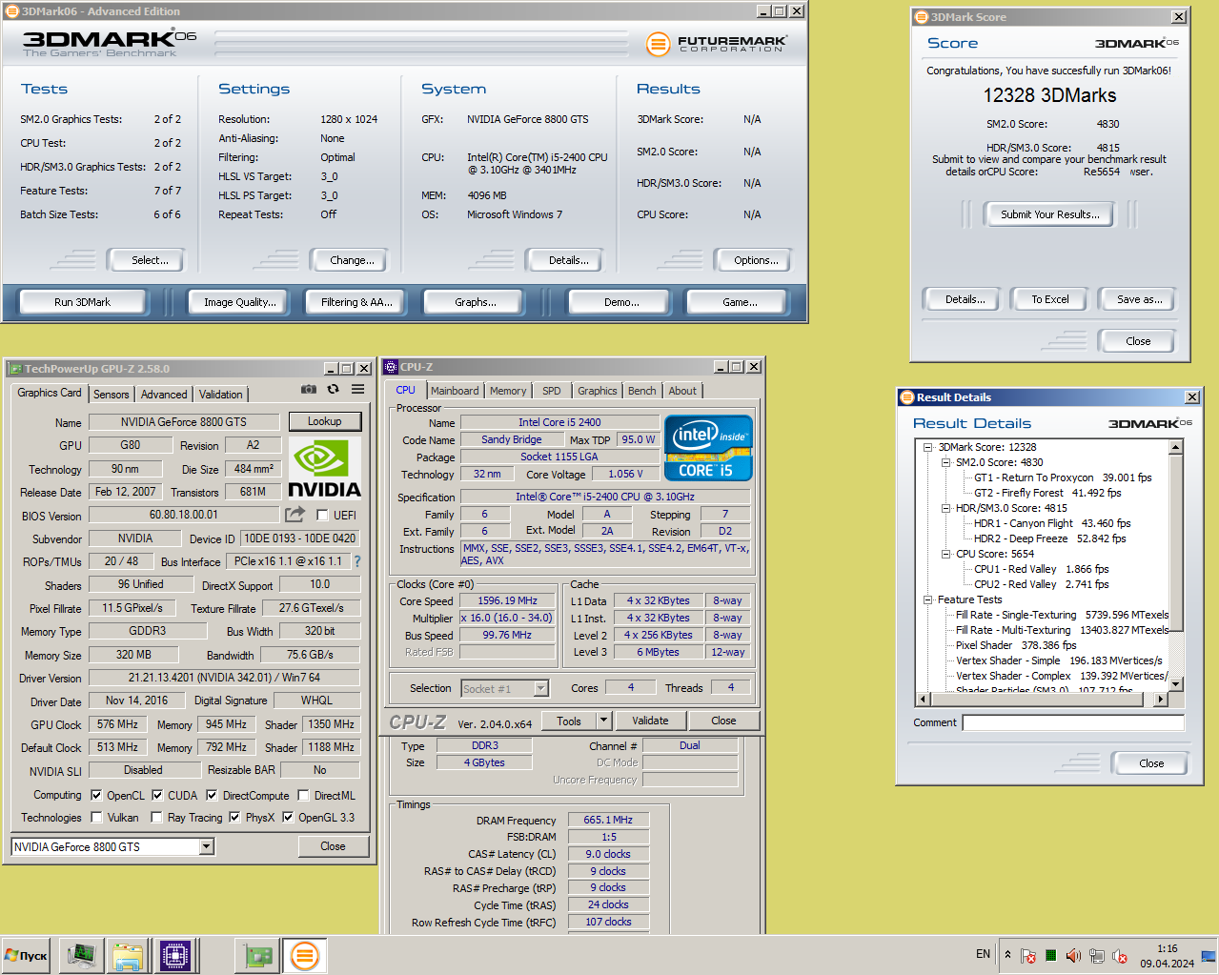This screenshot has height=975, width=1219.
Task: Click CPU-Z Validate button
Action: (650, 721)
